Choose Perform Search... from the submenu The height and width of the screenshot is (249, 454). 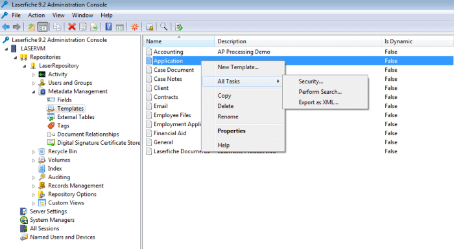point(326,92)
